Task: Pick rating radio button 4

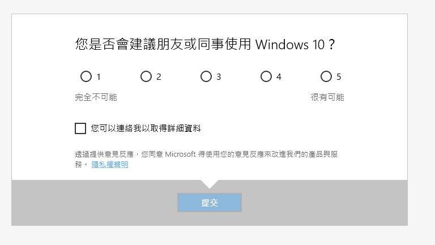Action: pyautogui.click(x=266, y=76)
